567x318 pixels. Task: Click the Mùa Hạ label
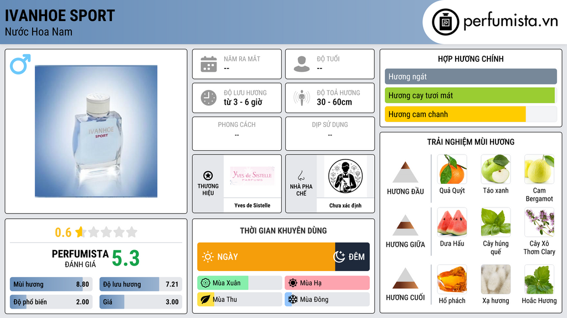(x=311, y=283)
